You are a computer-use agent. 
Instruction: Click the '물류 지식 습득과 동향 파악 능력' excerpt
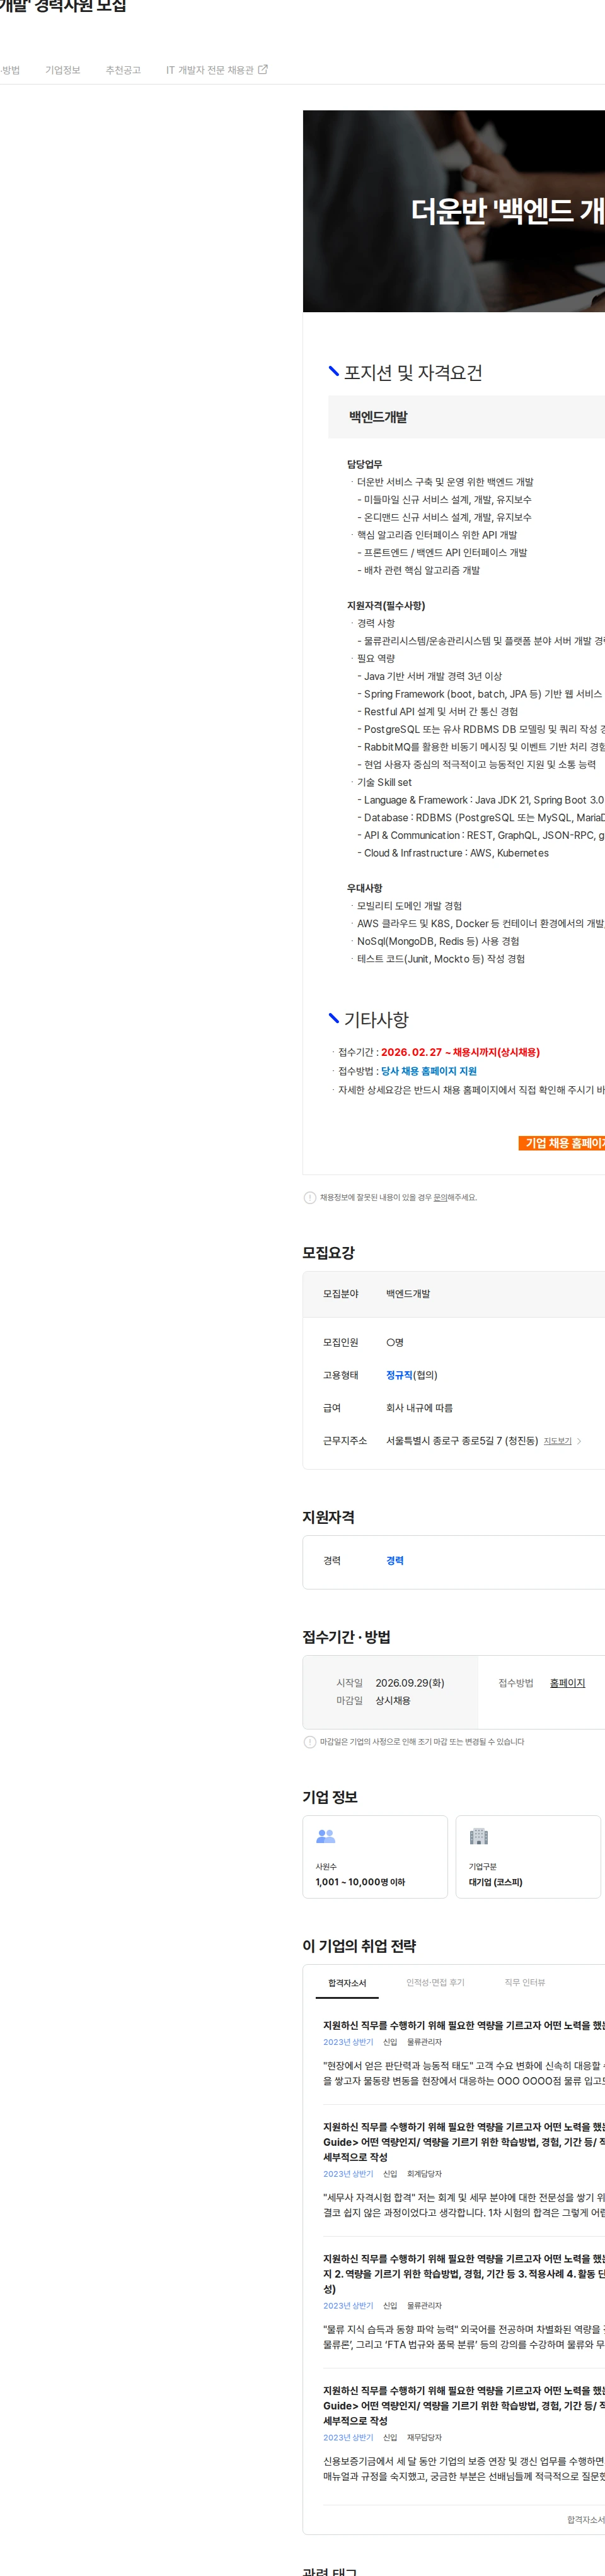point(464,2336)
